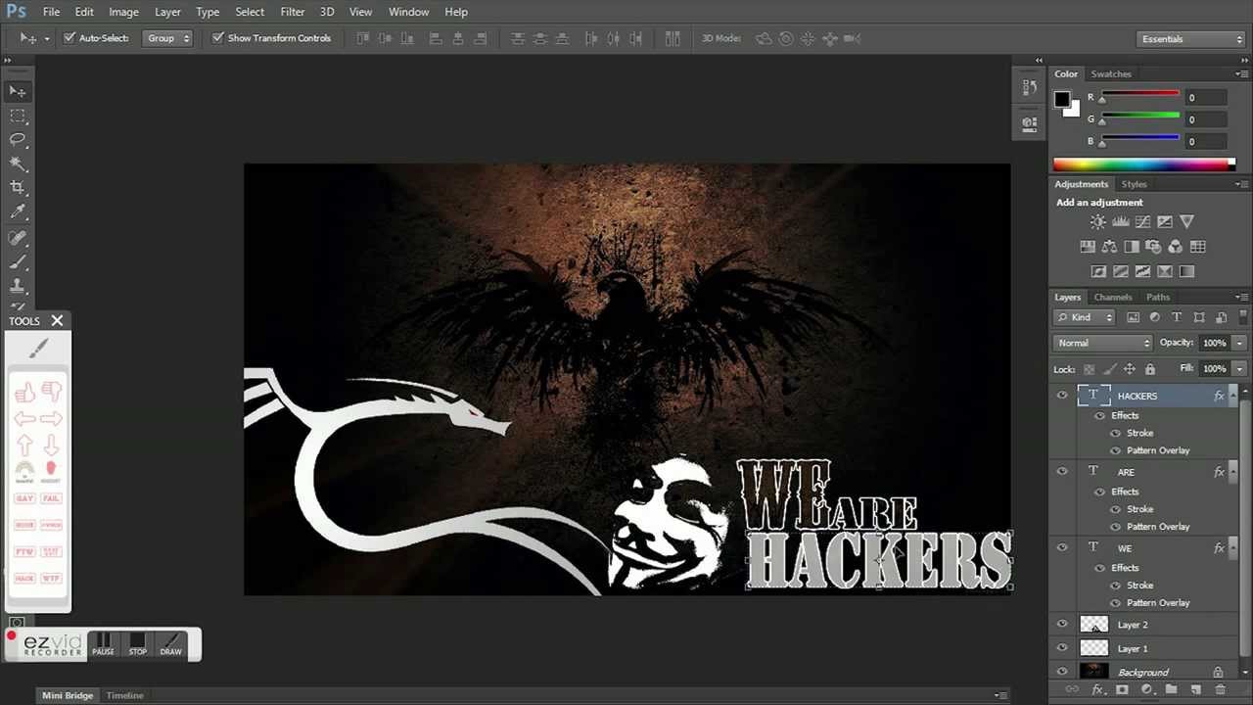
Task: Select the Lasso tool
Action: tap(18, 140)
